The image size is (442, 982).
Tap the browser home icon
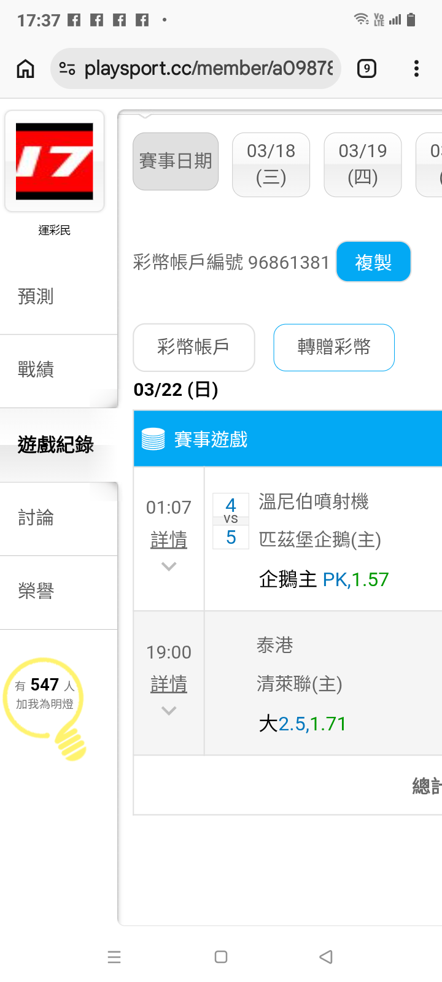[x=25, y=69]
